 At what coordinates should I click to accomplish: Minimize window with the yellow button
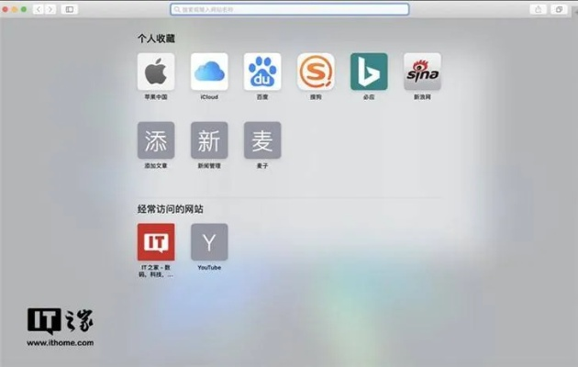(15, 9)
